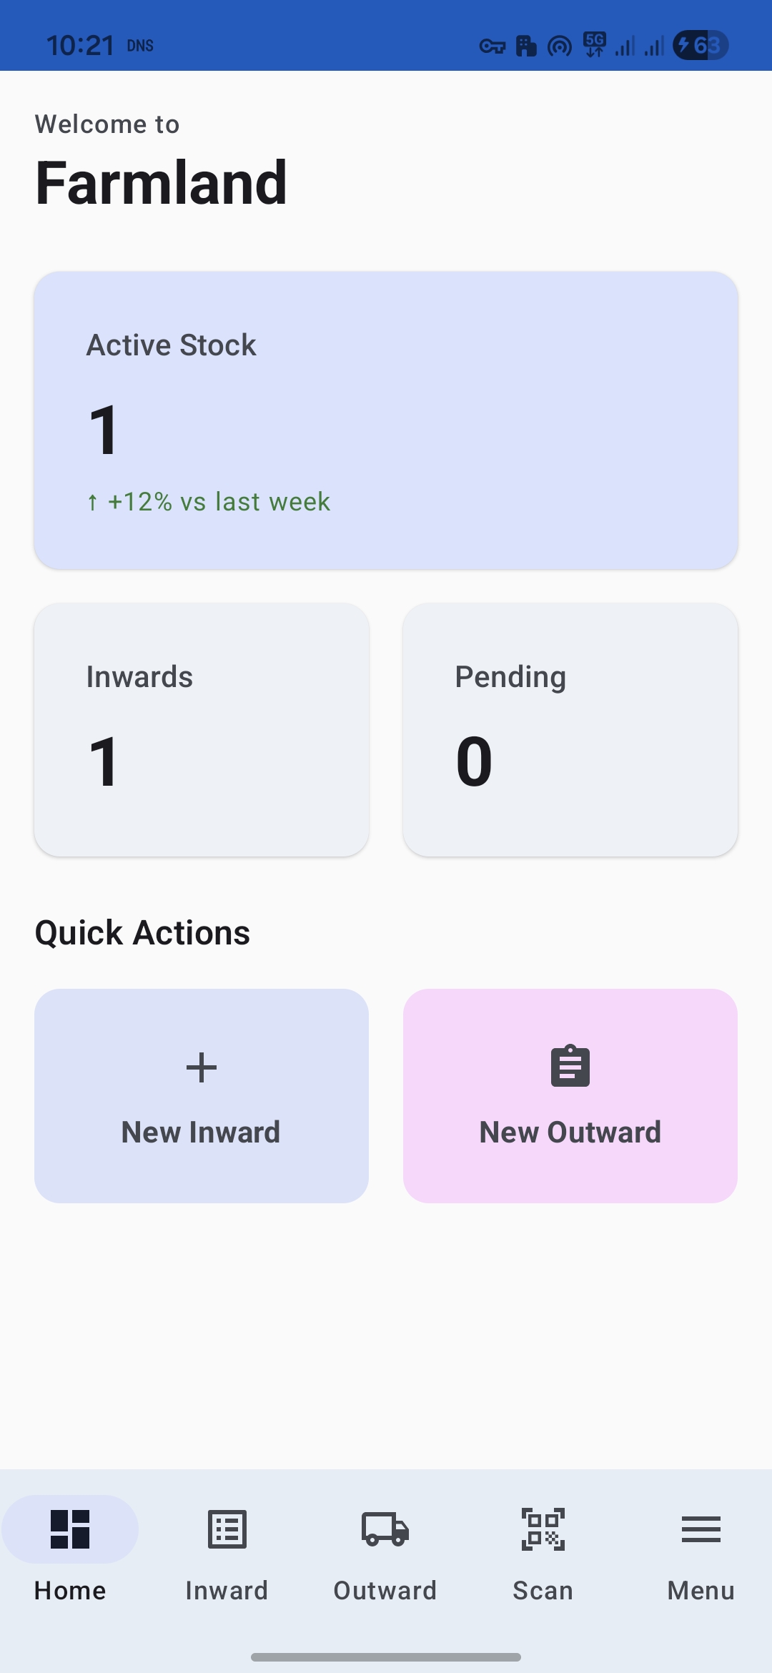The image size is (772, 1673).
Task: Tap the battery indicator in status bar
Action: (701, 46)
